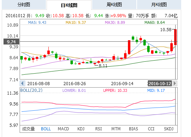Click the MA5: 9.43 legend label
The image size is (191, 137).
pyautogui.click(x=37, y=22)
